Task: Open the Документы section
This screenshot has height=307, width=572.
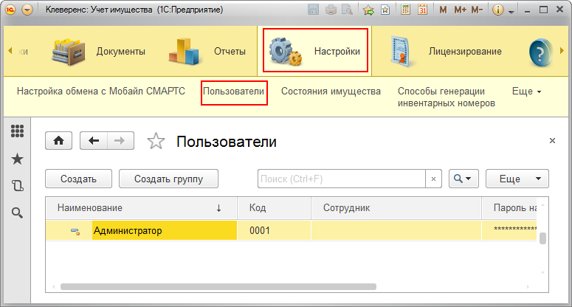Action: click(99, 52)
